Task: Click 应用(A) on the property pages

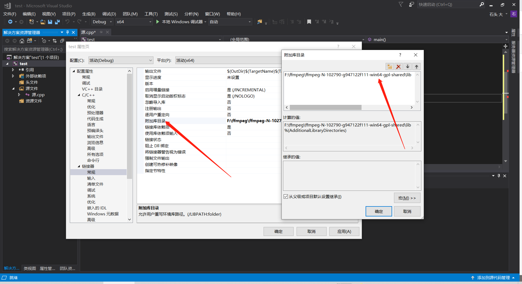Action: point(344,231)
